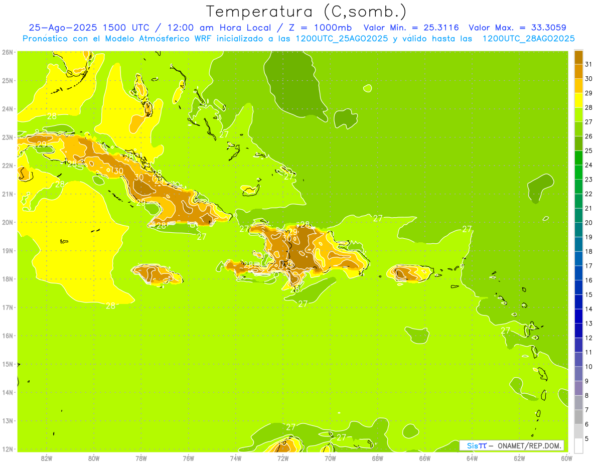
Task: Pick the blue swatch between 16 and 17
Action: pos(578,273)
